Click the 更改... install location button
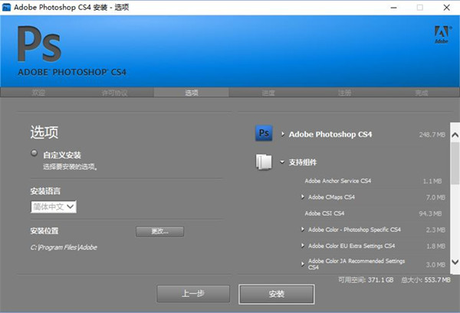The width and height of the screenshot is (460, 313). point(159,231)
